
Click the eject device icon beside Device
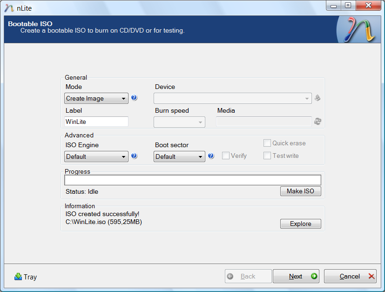317,98
